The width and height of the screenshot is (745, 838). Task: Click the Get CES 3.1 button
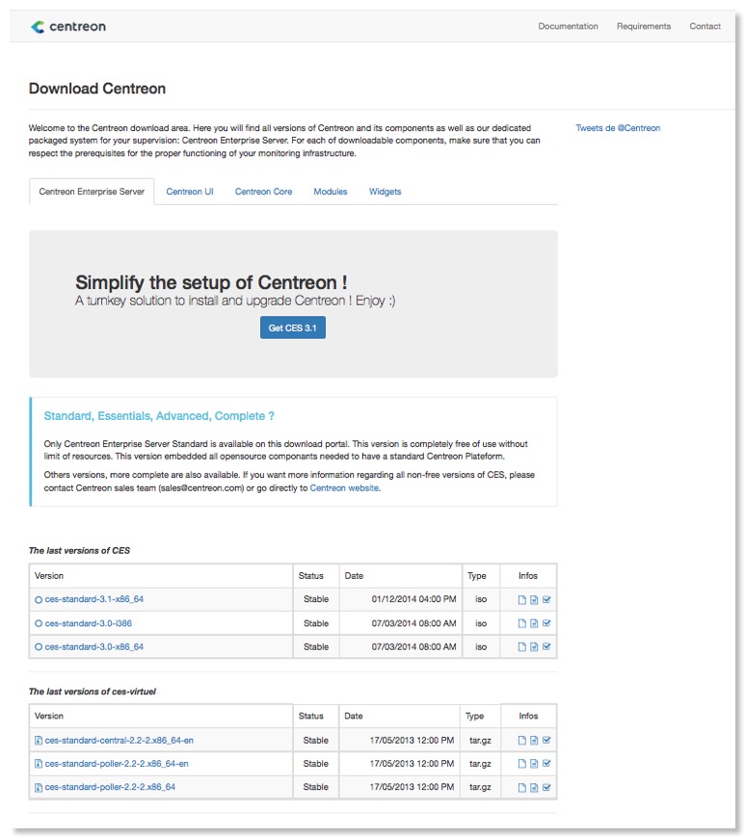click(293, 327)
